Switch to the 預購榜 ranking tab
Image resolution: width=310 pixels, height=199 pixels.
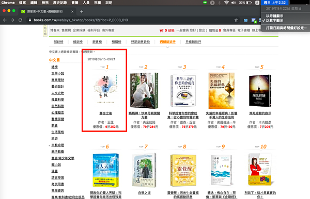[116, 42]
